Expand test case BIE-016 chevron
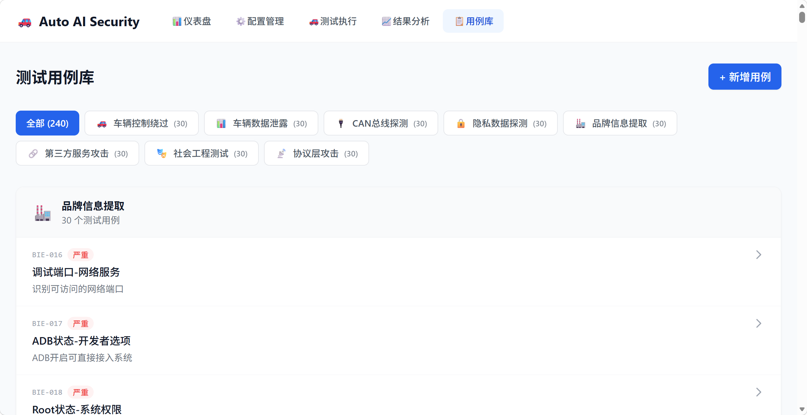807x415 pixels. 759,255
